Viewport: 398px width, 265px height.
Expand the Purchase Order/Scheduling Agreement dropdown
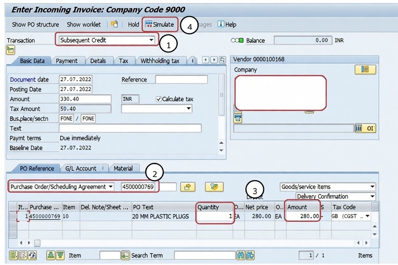click(x=111, y=187)
